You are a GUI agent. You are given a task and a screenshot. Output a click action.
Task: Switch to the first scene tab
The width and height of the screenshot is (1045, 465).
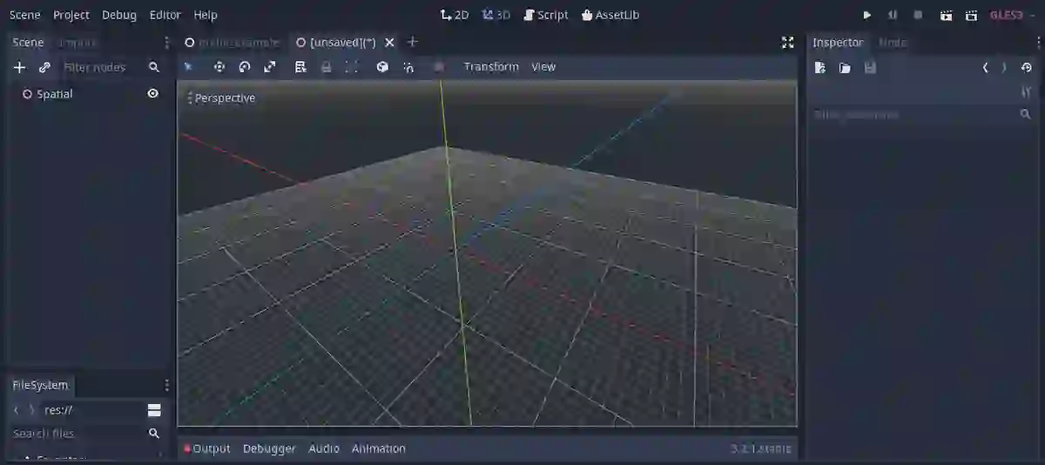232,43
